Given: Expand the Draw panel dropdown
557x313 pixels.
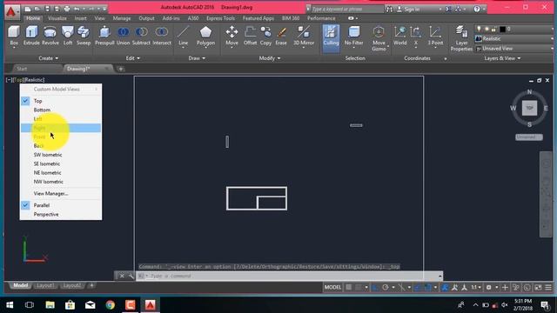Looking at the screenshot, I should 197,58.
